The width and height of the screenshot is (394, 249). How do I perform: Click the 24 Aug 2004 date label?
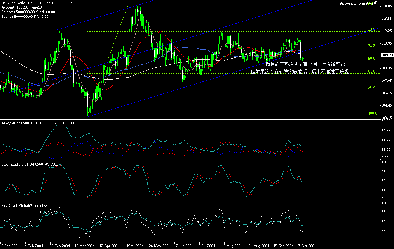click(259, 246)
